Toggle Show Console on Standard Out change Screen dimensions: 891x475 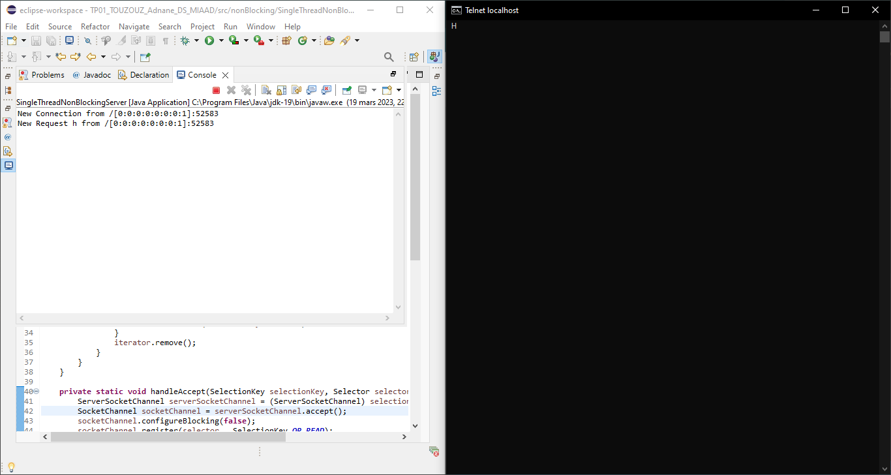point(312,90)
